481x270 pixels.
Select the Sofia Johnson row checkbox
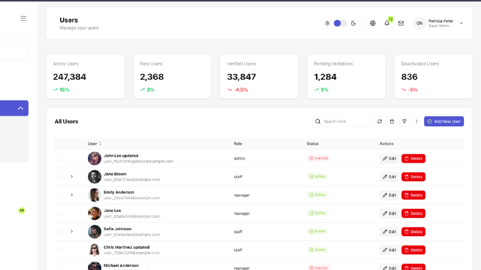click(x=59, y=232)
